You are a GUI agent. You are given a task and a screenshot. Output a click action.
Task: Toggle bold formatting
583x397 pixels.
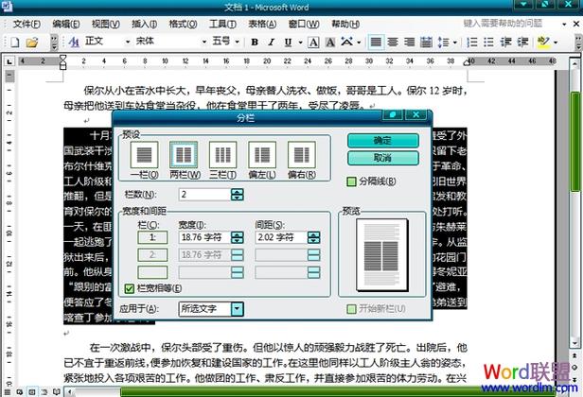[x=255, y=42]
